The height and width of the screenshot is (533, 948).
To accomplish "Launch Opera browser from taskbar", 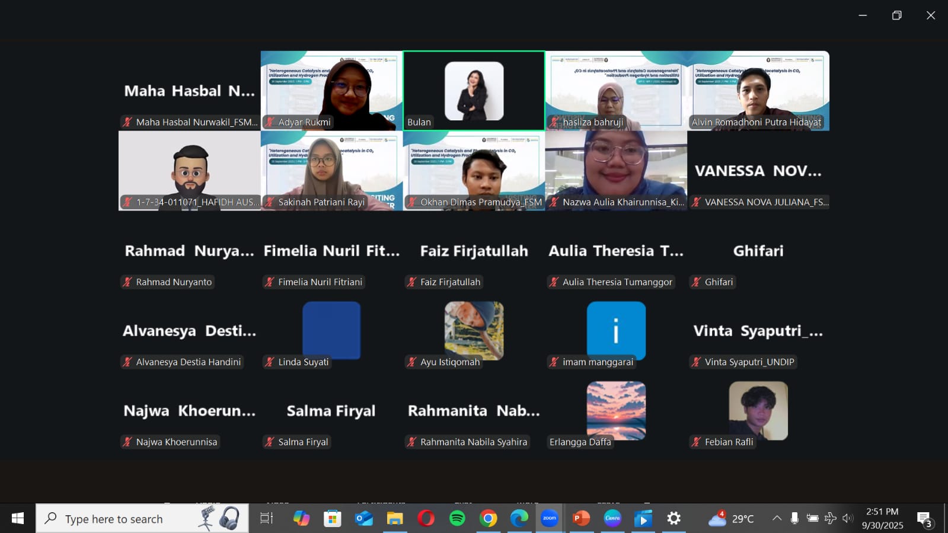I will [426, 519].
